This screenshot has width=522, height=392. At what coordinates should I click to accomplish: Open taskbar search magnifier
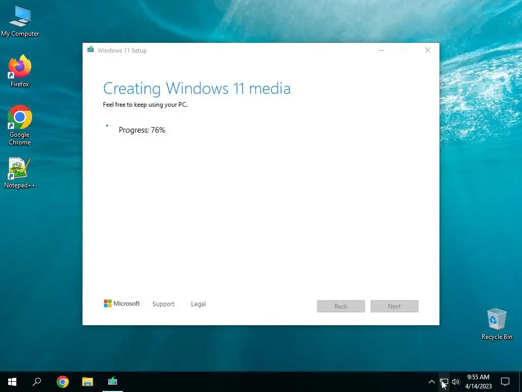[37, 382]
